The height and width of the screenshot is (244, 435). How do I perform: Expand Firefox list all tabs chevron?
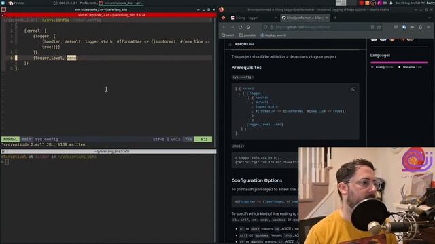tap(429, 18)
